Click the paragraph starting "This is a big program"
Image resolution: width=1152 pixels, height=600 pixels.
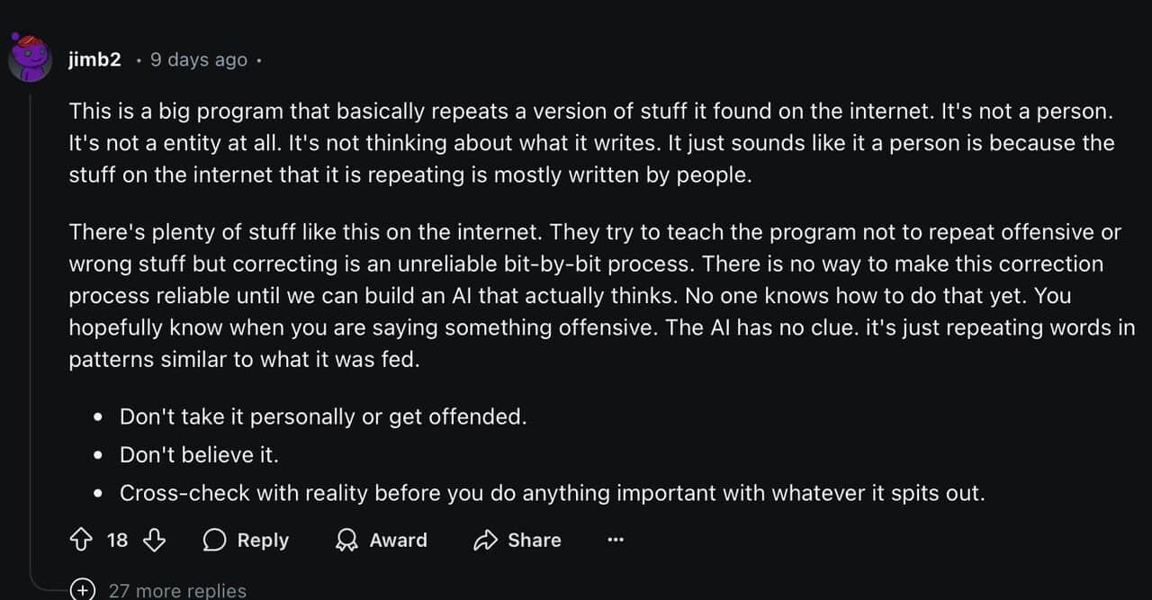[591, 143]
